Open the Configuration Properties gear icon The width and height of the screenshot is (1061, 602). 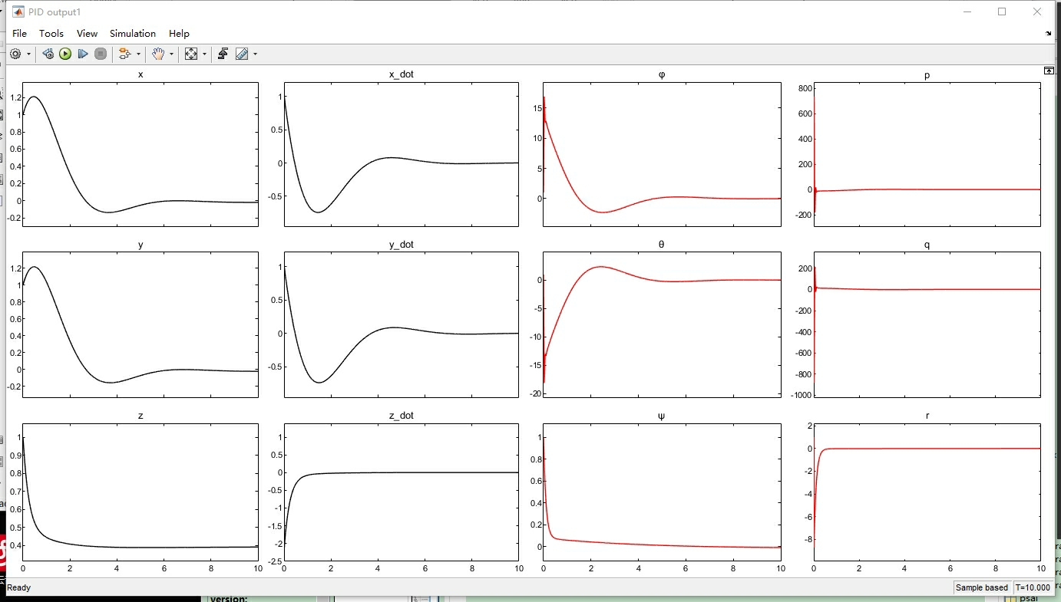coord(14,54)
